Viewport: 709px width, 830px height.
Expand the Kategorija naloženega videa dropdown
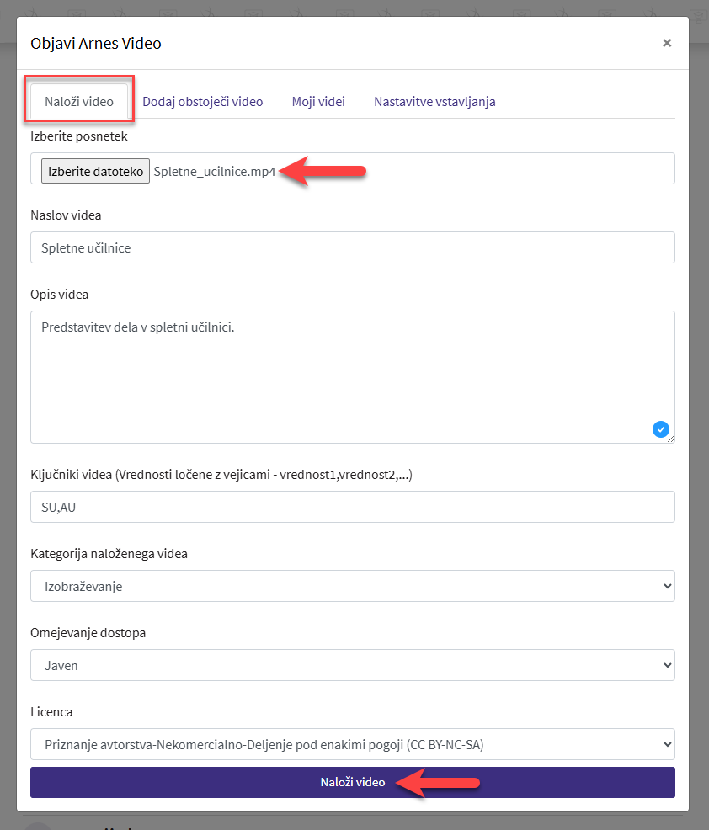click(352, 586)
